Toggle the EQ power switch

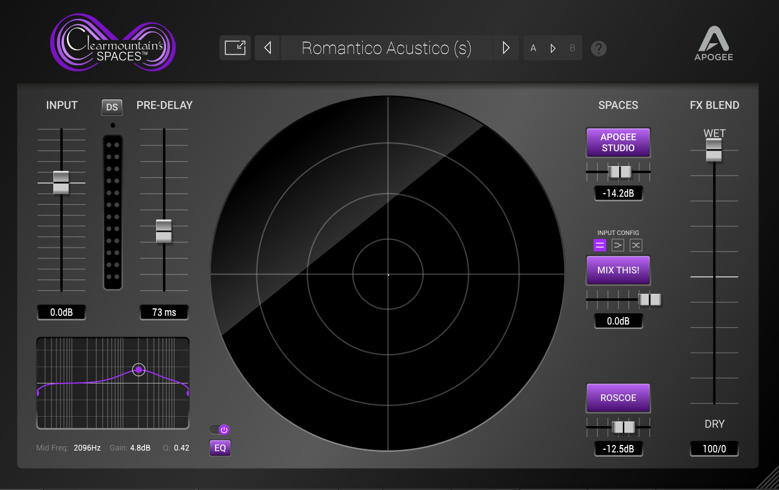click(x=220, y=429)
